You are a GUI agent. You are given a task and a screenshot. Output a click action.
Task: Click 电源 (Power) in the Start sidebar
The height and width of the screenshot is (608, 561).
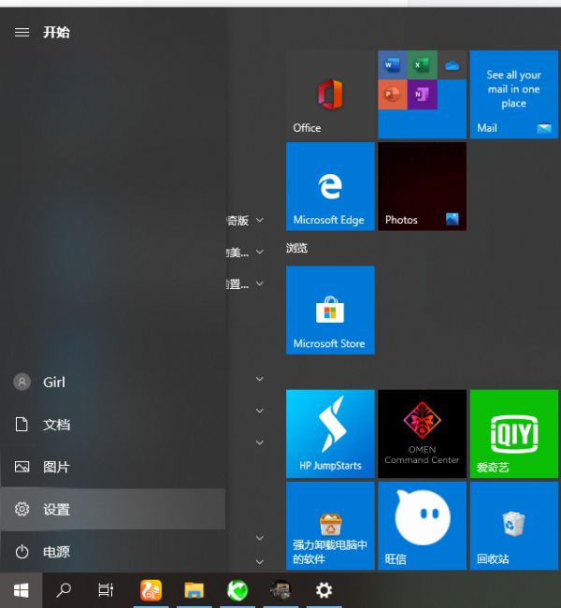[x=56, y=552]
